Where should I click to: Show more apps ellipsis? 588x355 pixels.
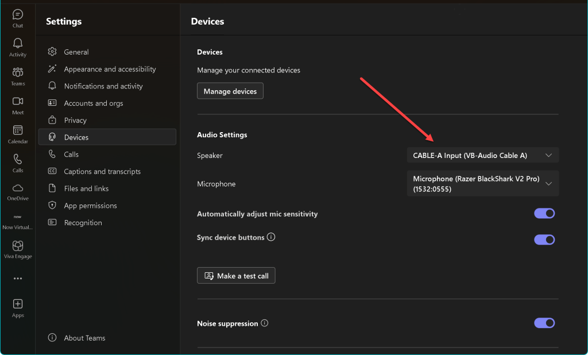(18, 279)
